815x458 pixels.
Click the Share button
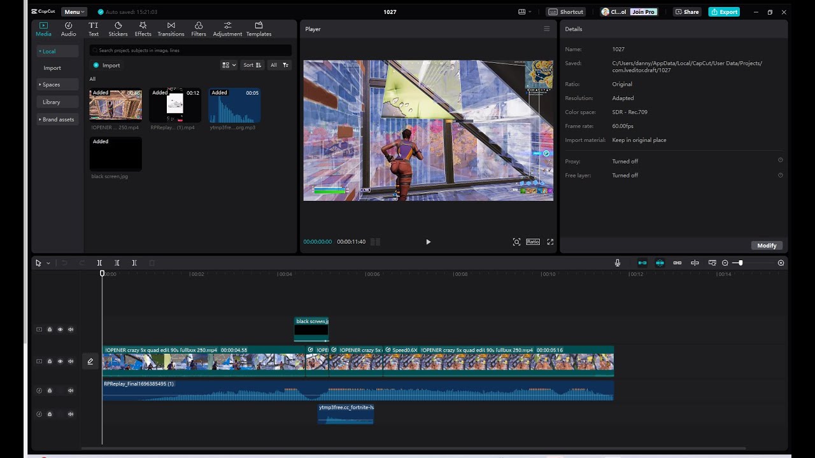click(687, 12)
